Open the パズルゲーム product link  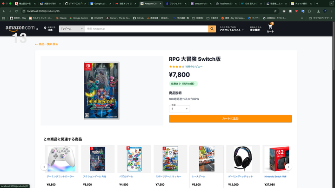tap(126, 176)
